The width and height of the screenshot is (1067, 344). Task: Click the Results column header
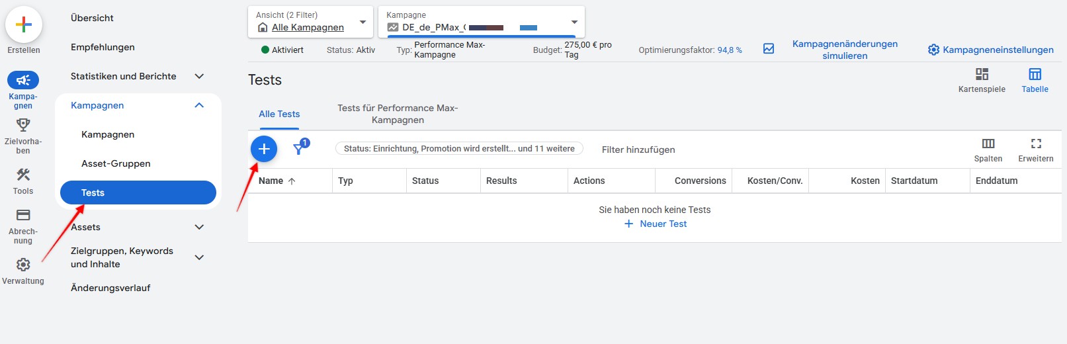501,181
